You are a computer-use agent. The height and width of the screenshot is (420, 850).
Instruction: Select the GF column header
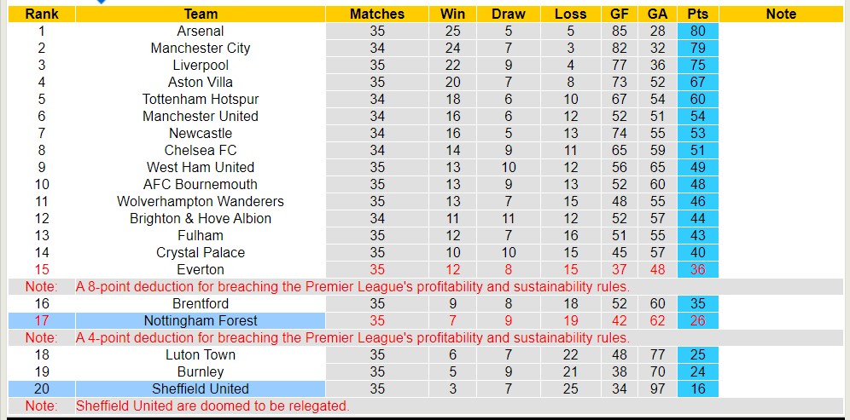coord(620,14)
